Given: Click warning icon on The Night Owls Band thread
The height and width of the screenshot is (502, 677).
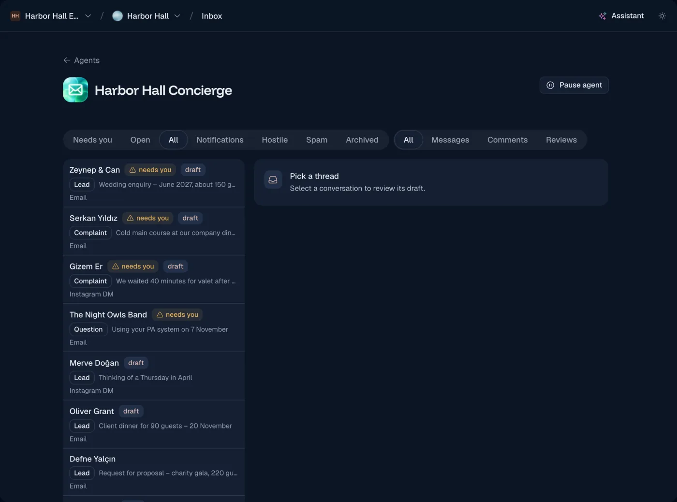Looking at the screenshot, I should coord(160,315).
